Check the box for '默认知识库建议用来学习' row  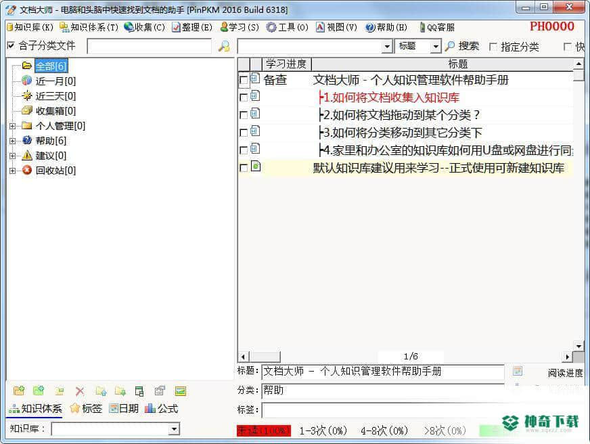click(x=244, y=168)
